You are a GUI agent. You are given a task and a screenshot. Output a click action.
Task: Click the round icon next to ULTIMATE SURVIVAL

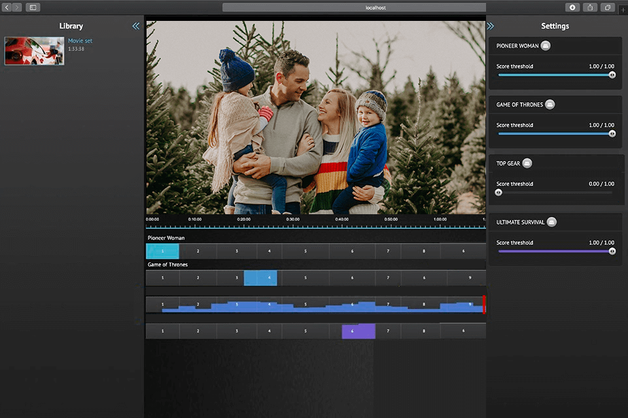coord(551,222)
